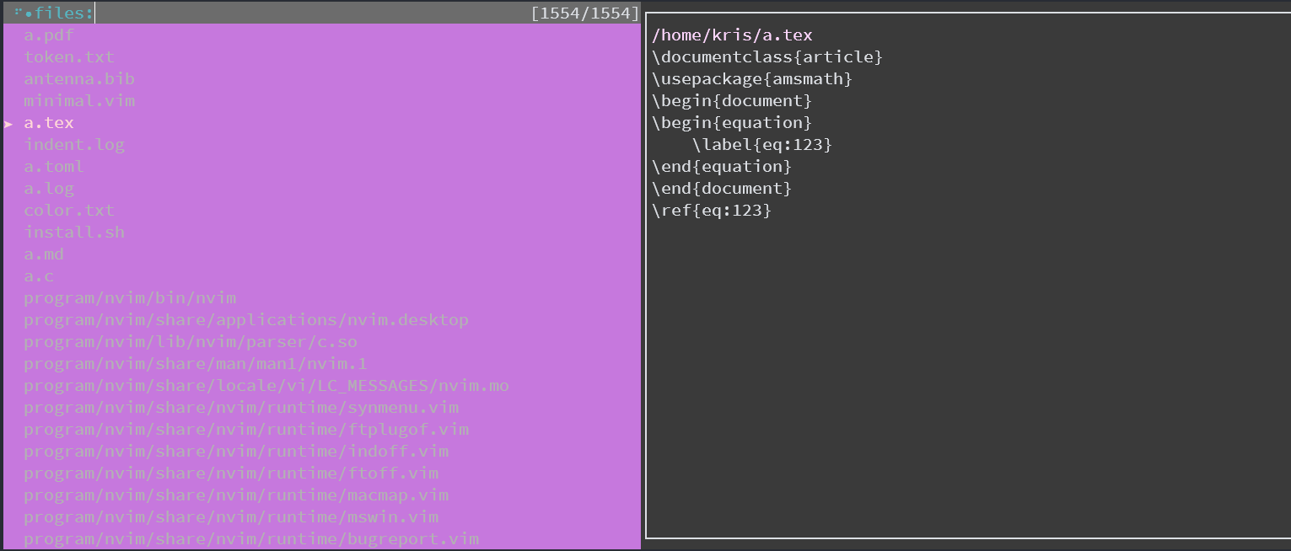Open antenna.bib from the results

click(79, 78)
